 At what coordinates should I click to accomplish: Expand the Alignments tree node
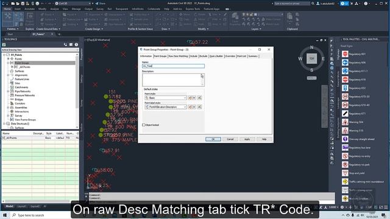click(x=8, y=75)
